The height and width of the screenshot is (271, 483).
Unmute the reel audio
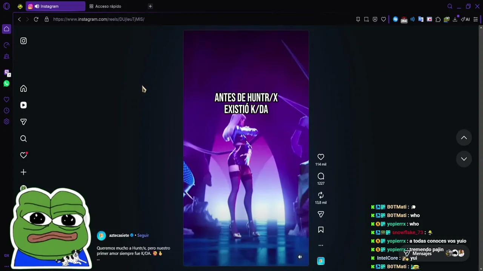click(300, 257)
